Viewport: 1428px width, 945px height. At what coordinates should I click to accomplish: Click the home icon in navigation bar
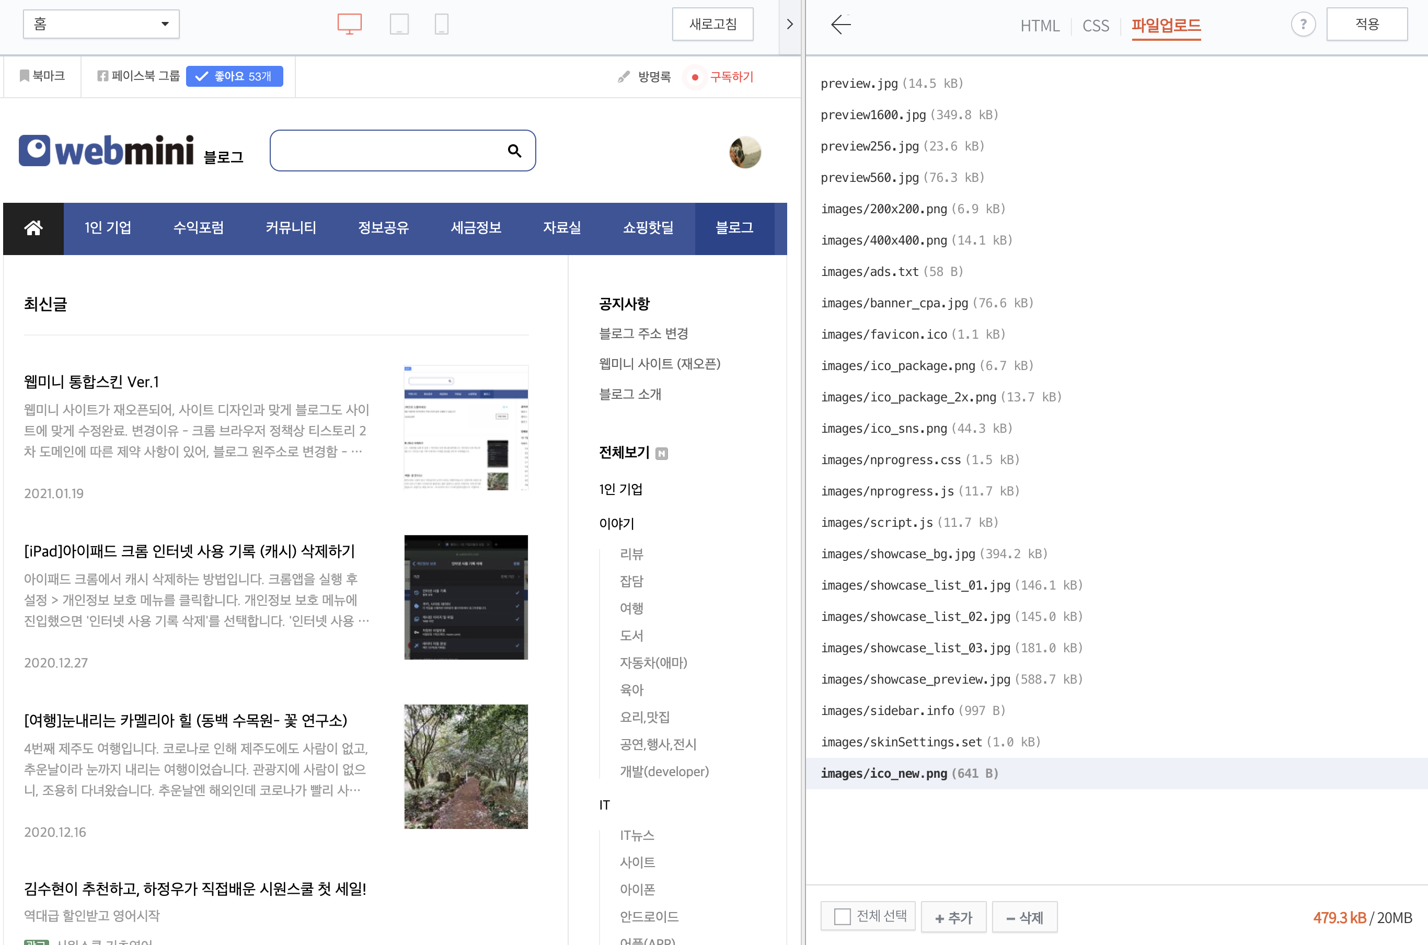pyautogui.click(x=33, y=228)
